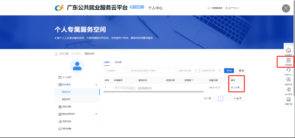Select 我的评价 in the sidebar

tap(66, 99)
